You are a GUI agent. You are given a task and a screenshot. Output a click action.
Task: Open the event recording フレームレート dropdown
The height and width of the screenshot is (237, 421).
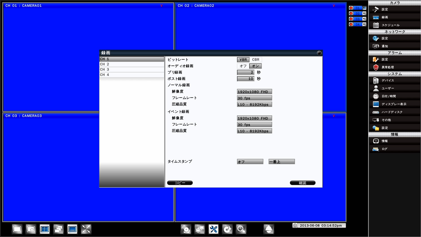[x=254, y=125]
